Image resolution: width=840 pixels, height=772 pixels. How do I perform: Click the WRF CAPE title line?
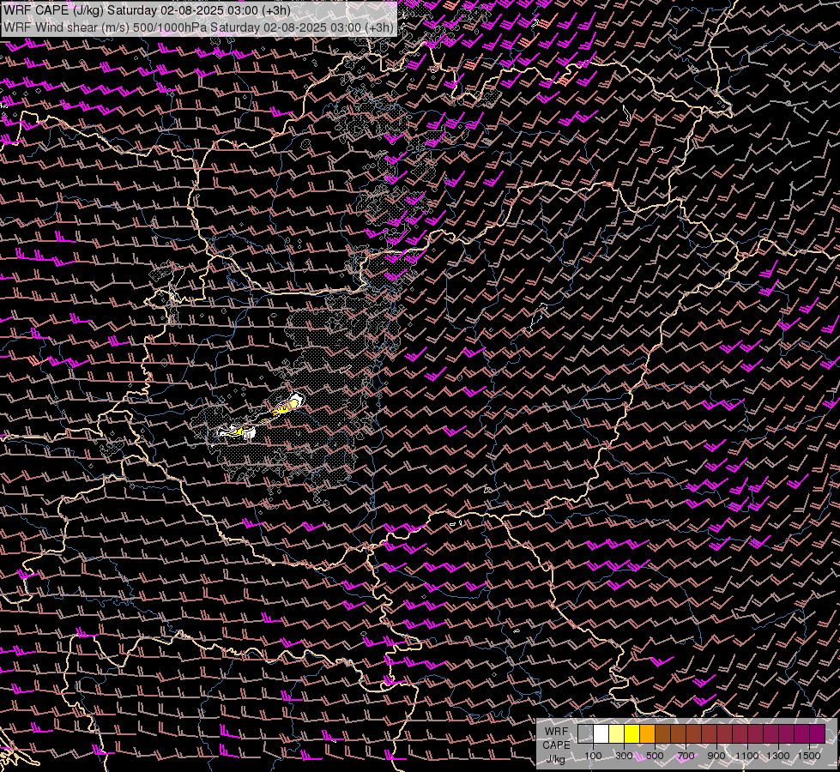pyautogui.click(x=147, y=10)
